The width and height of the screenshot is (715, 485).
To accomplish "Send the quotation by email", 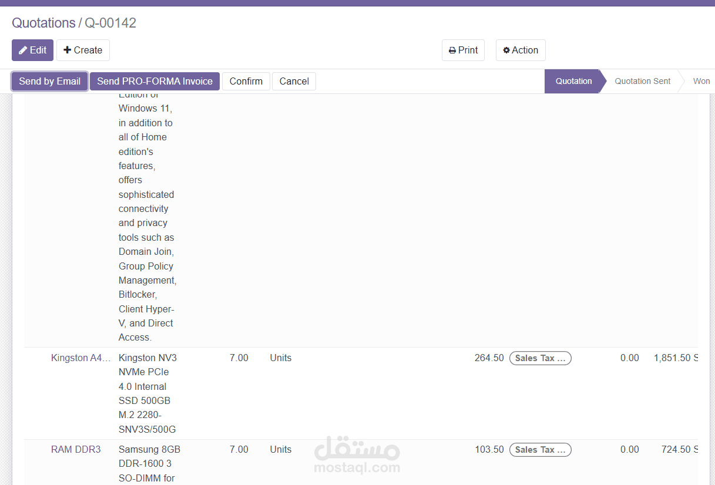I will 50,82.
